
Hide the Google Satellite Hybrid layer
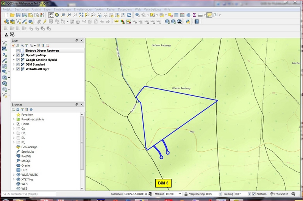click(x=18, y=60)
